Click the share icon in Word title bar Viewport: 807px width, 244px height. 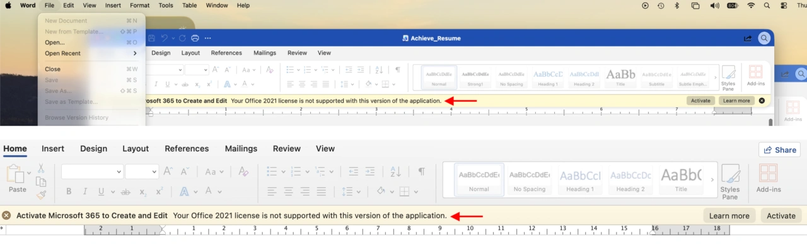pos(748,38)
